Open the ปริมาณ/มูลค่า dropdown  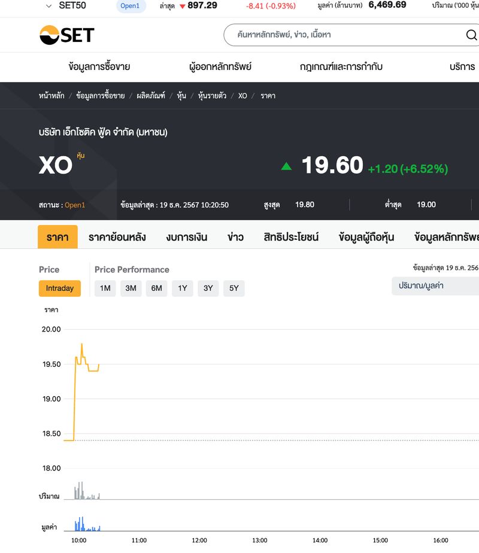[435, 286]
